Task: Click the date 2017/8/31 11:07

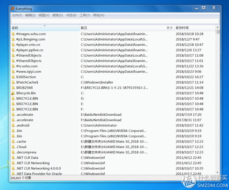Action: 189,120
